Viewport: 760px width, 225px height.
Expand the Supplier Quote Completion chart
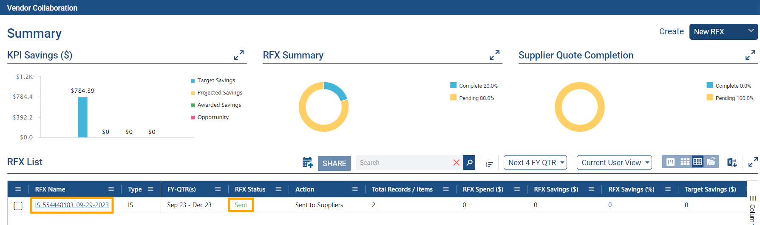[x=750, y=55]
